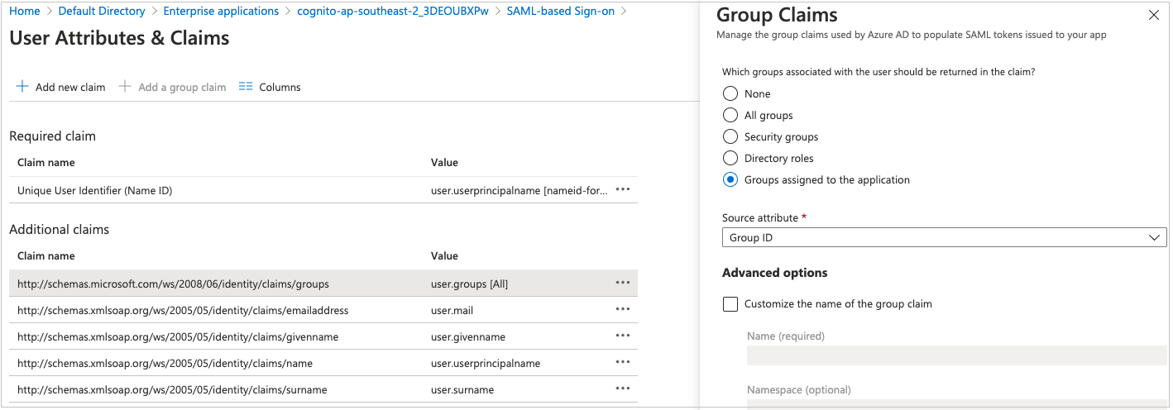The image size is (1173, 410).
Task: Open ellipsis menu for givenname claim row
Action: point(623,336)
